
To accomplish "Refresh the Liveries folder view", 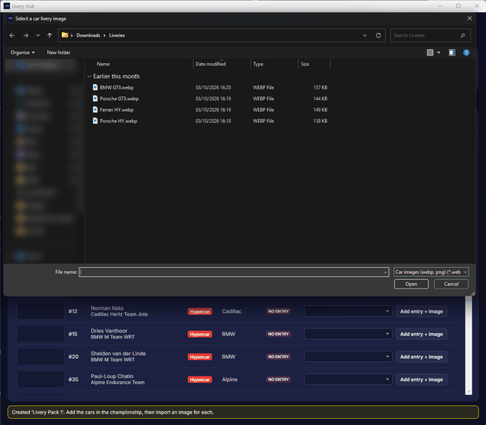I will pos(378,36).
